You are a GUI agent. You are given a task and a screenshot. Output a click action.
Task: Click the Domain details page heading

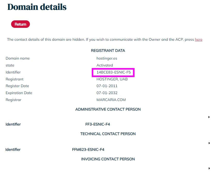37,7
